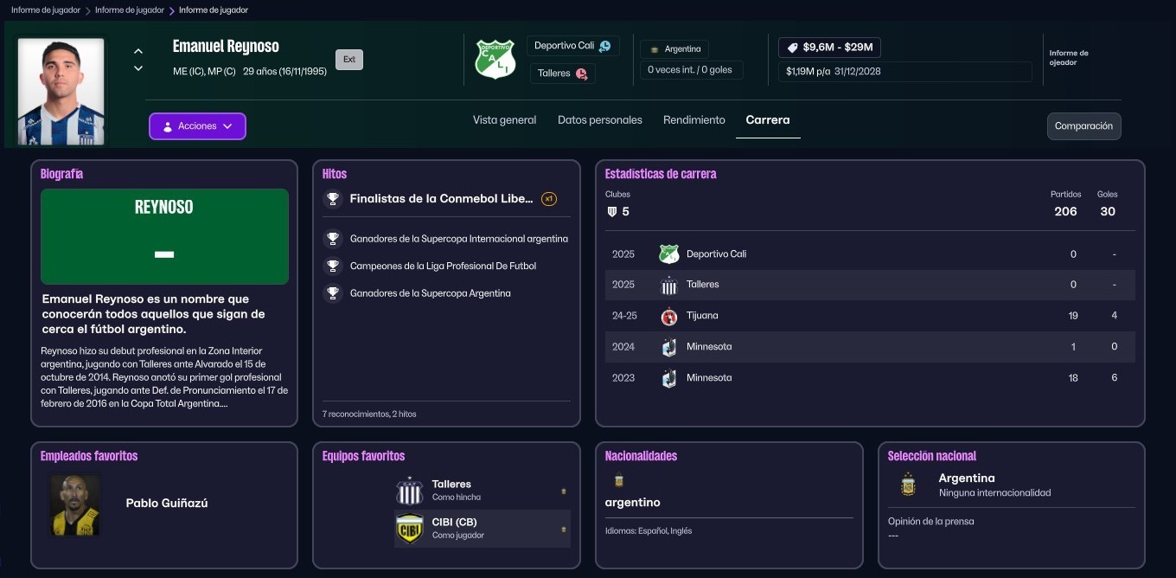Click the Ext status button
This screenshot has height=578, width=1176.
click(349, 60)
